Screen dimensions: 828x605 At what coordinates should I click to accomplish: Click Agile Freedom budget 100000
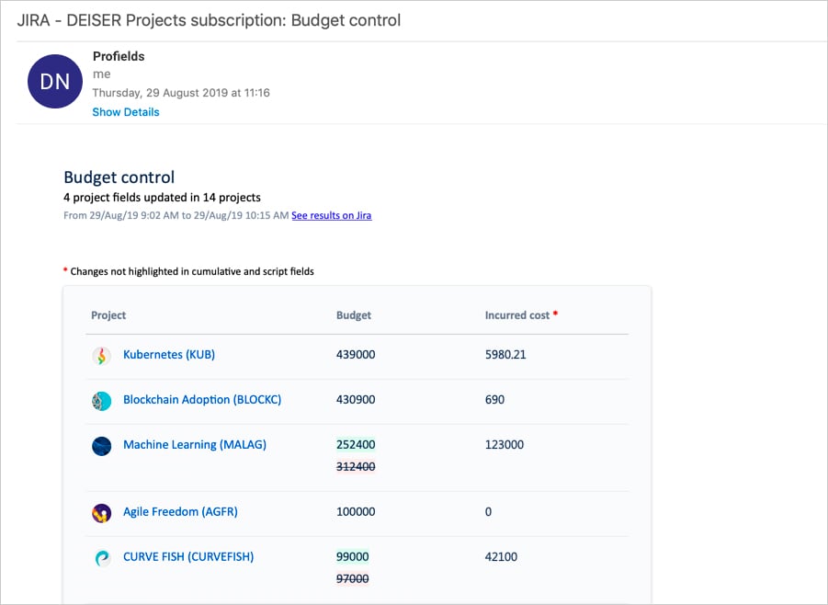pos(356,511)
